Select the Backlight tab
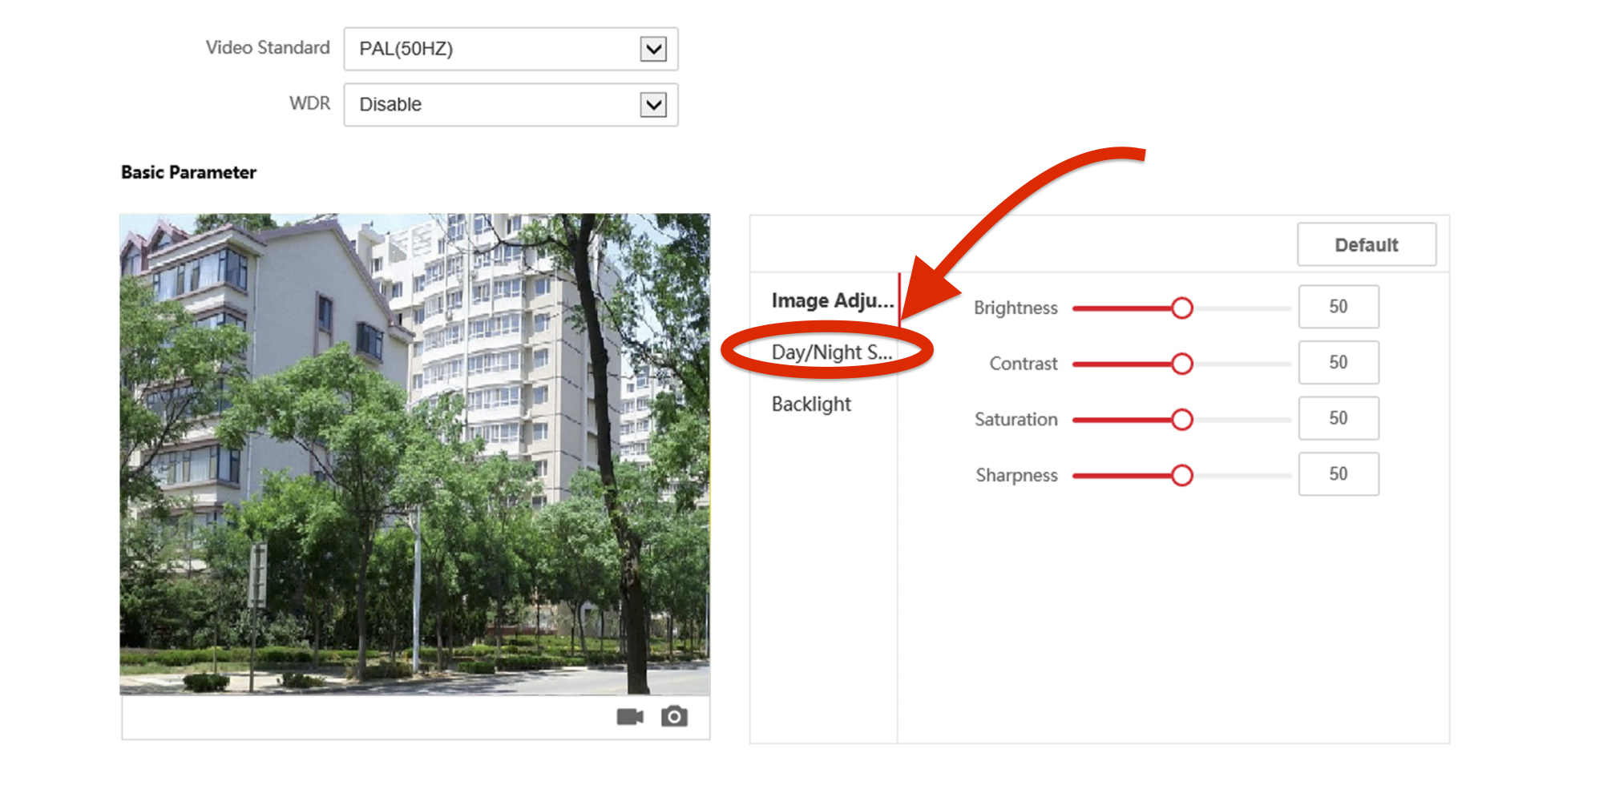Image resolution: width=1603 pixels, height=801 pixels. 811,405
